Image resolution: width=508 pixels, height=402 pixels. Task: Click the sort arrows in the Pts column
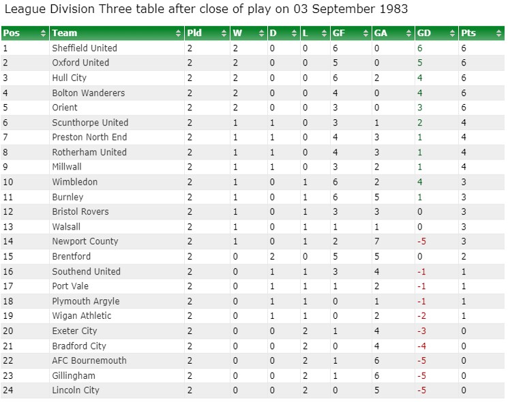(x=498, y=33)
